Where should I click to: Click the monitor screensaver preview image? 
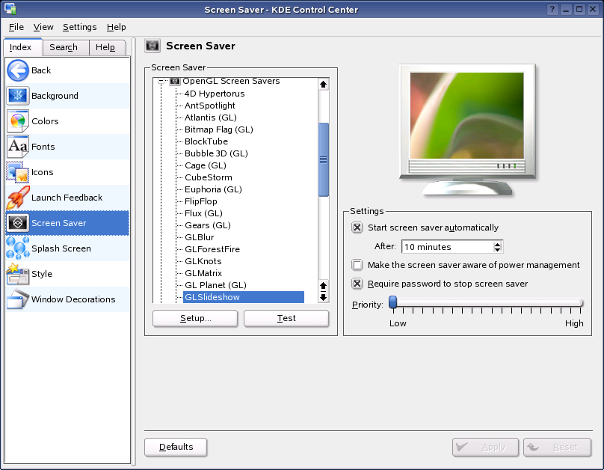466,115
